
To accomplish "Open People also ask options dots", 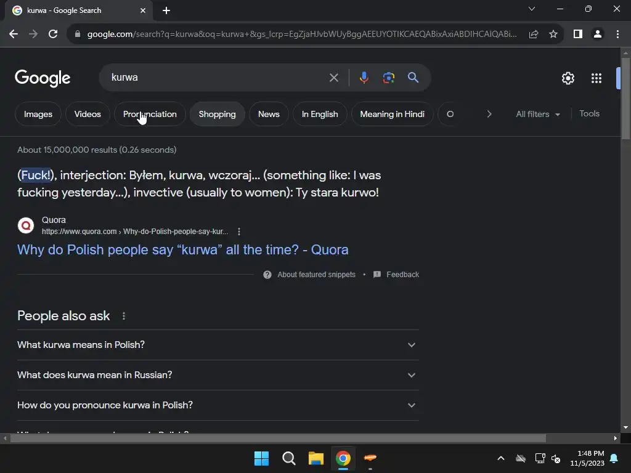I will pyautogui.click(x=124, y=316).
